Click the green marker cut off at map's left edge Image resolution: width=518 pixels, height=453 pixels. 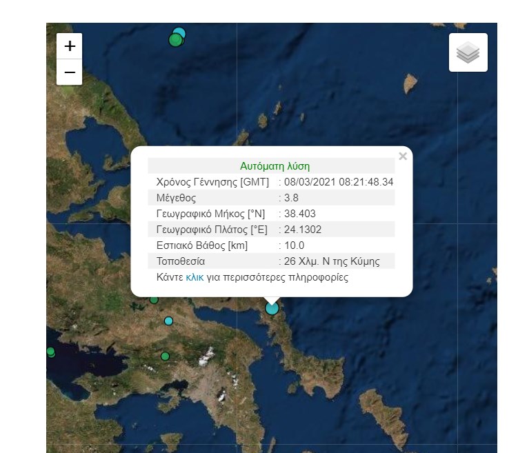tap(50, 352)
